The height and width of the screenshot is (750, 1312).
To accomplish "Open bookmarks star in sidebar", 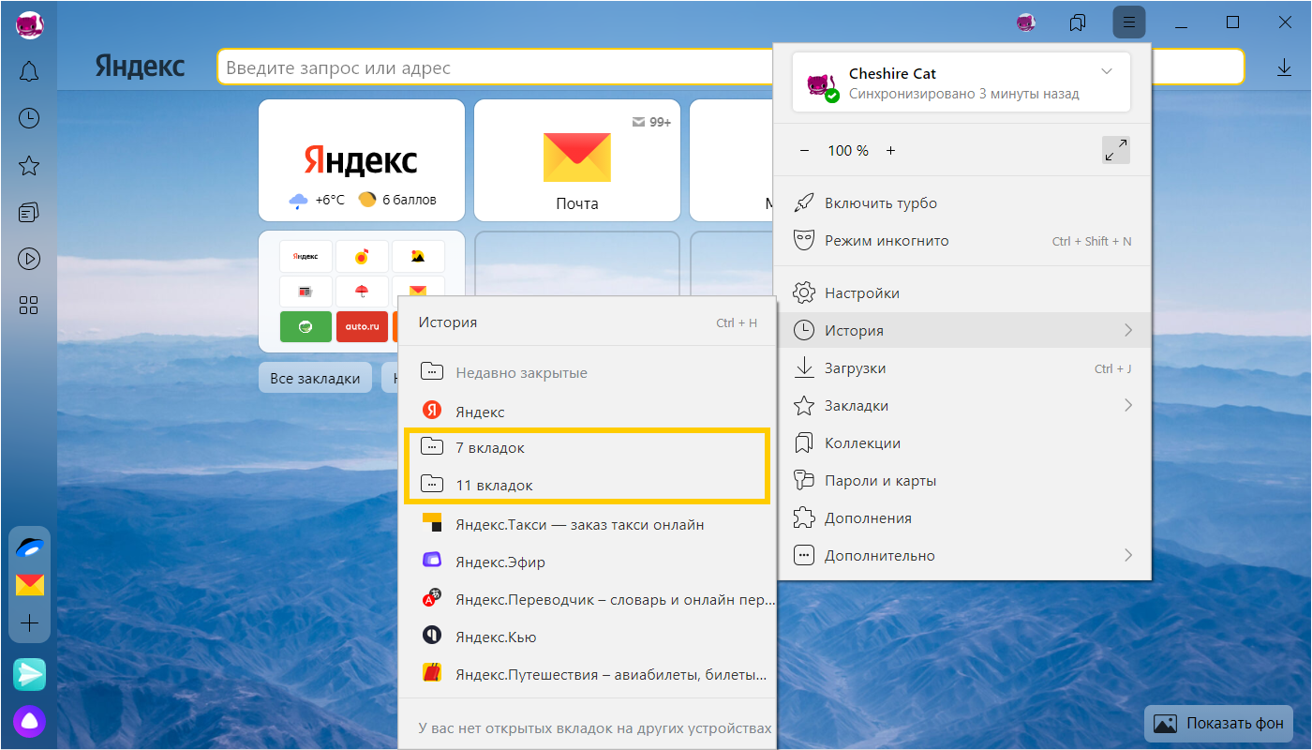I will click(x=29, y=166).
